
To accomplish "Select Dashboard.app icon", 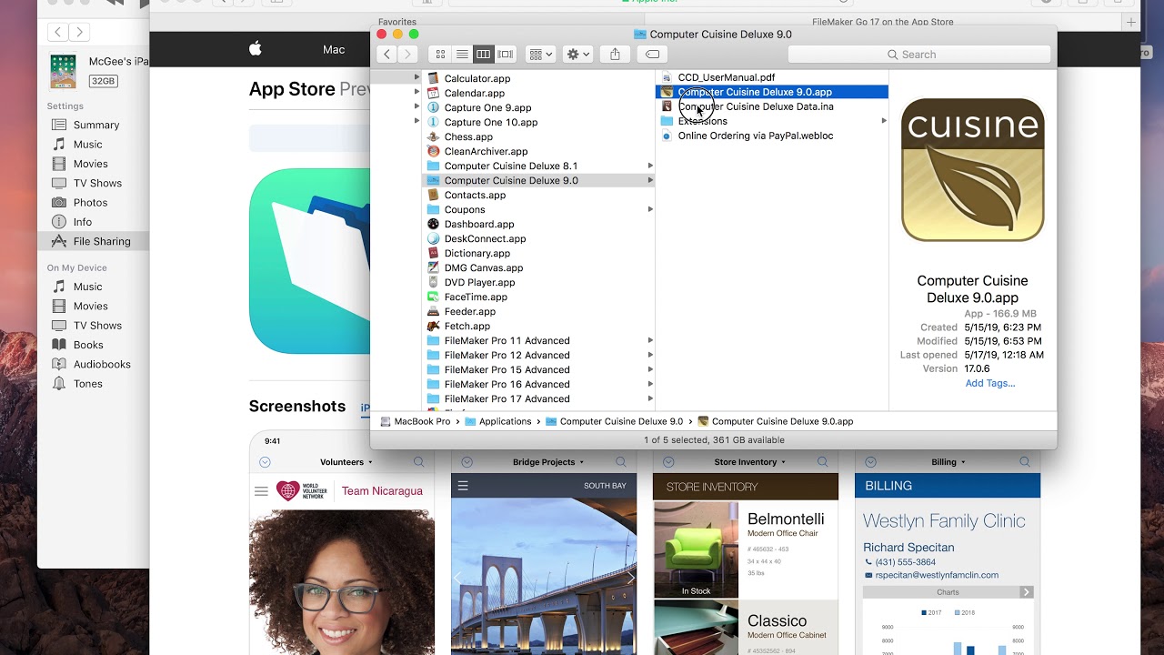I will tap(434, 224).
